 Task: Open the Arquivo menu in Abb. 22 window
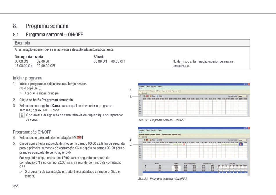(142, 86)
